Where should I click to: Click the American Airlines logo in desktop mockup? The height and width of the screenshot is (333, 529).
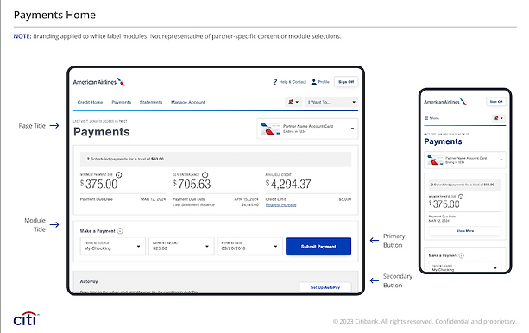[99, 82]
